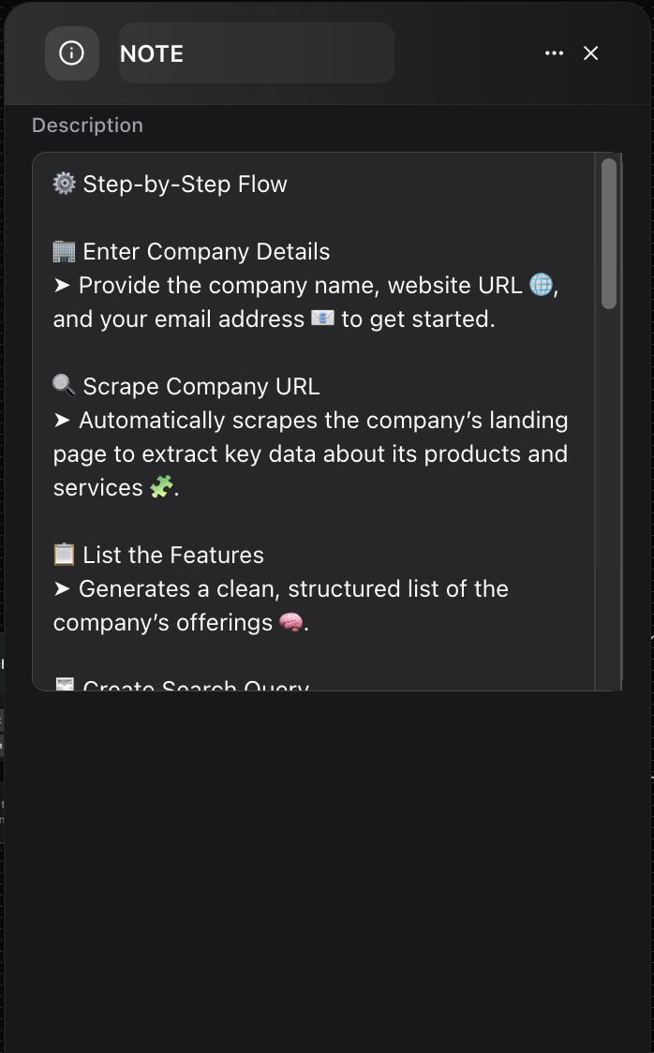Close the NOTE panel with the X
Image resolution: width=654 pixels, height=1053 pixels.
(x=591, y=53)
